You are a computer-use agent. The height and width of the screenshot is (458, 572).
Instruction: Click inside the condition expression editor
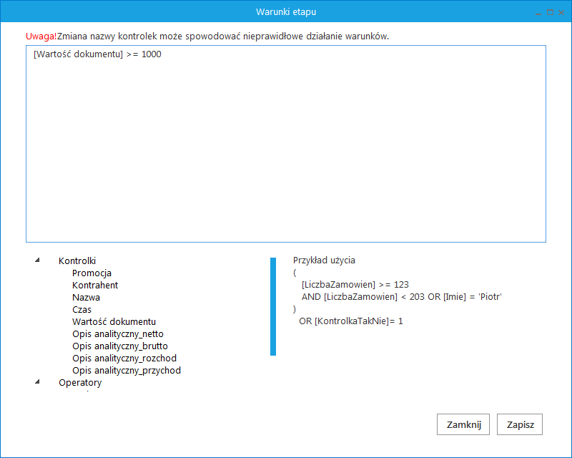[286, 144]
